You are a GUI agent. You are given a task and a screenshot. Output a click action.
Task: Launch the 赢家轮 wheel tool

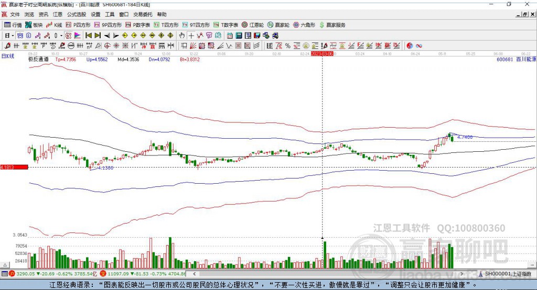coord(278,25)
